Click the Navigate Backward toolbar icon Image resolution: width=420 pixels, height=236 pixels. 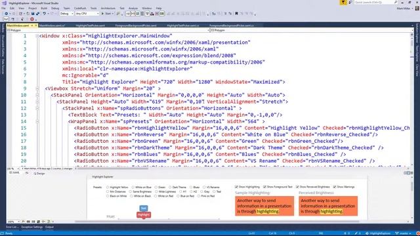(7, 13)
